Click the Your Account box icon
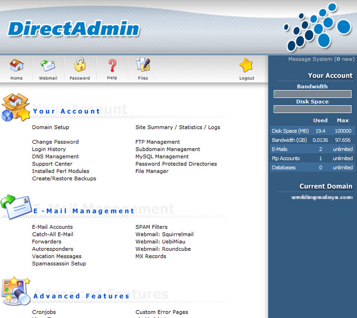Viewport: 357px width, 318px height. coord(16,107)
